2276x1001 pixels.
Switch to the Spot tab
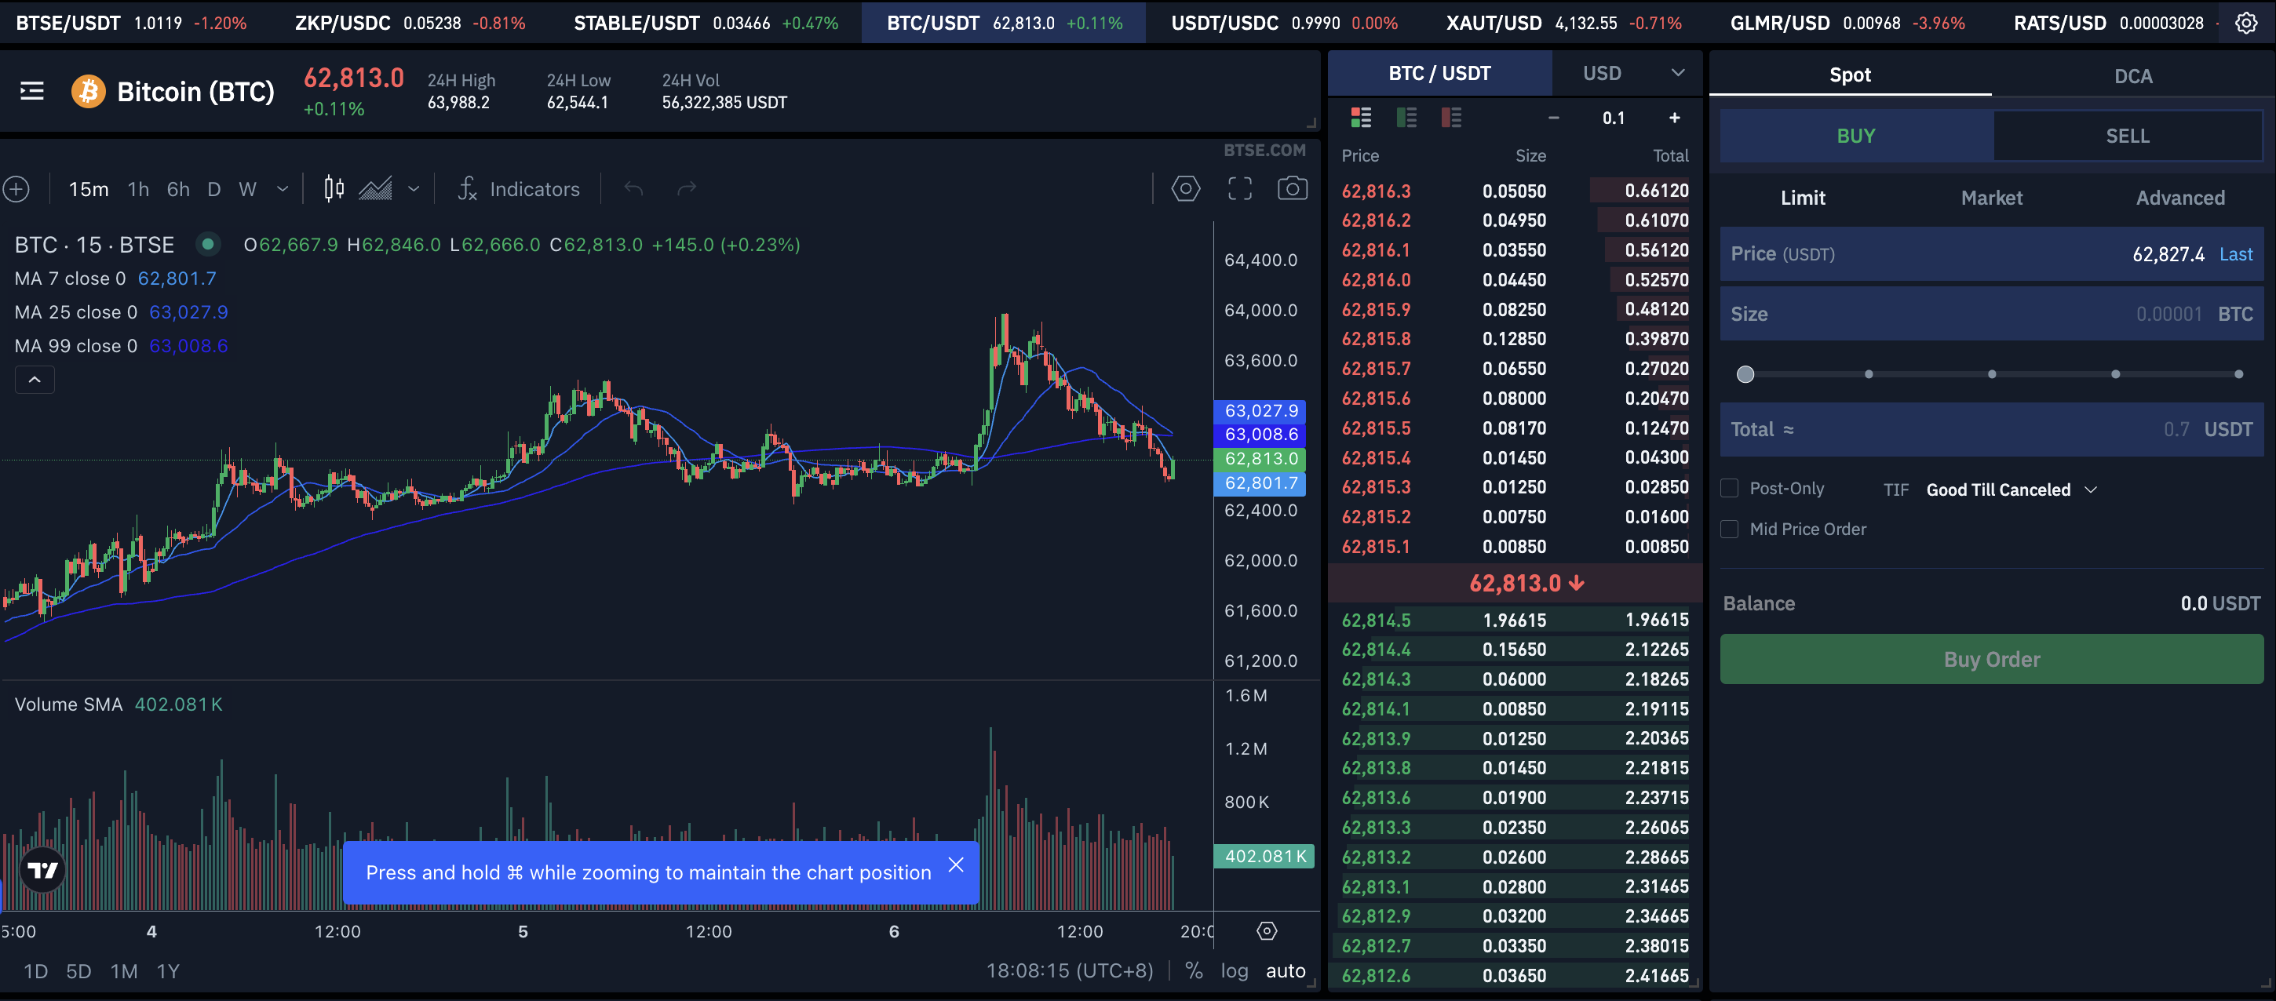click(x=1850, y=75)
